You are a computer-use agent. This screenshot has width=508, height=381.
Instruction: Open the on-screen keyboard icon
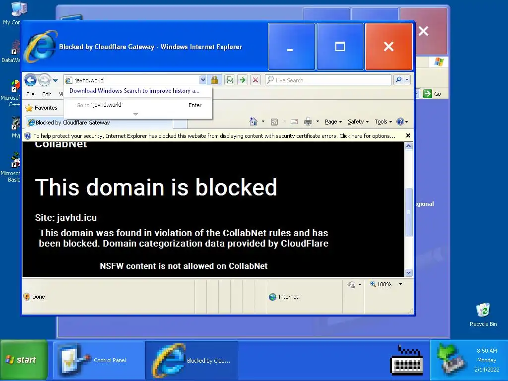[x=407, y=360]
